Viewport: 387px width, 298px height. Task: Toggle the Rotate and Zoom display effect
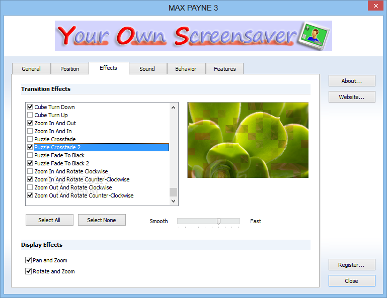point(28,271)
